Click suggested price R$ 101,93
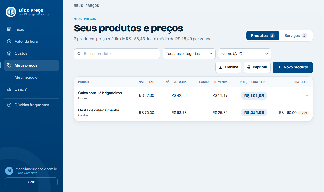Image resolution: width=324 pixels, height=192 pixels. [x=254, y=95]
